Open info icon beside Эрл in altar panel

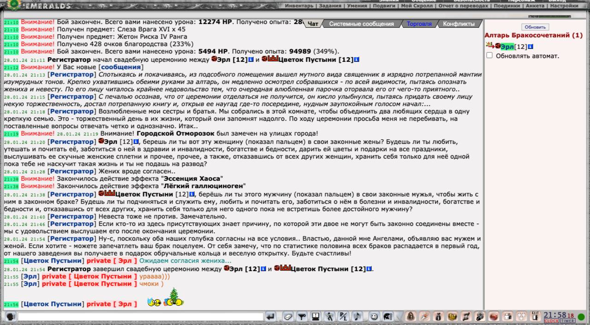point(530,47)
